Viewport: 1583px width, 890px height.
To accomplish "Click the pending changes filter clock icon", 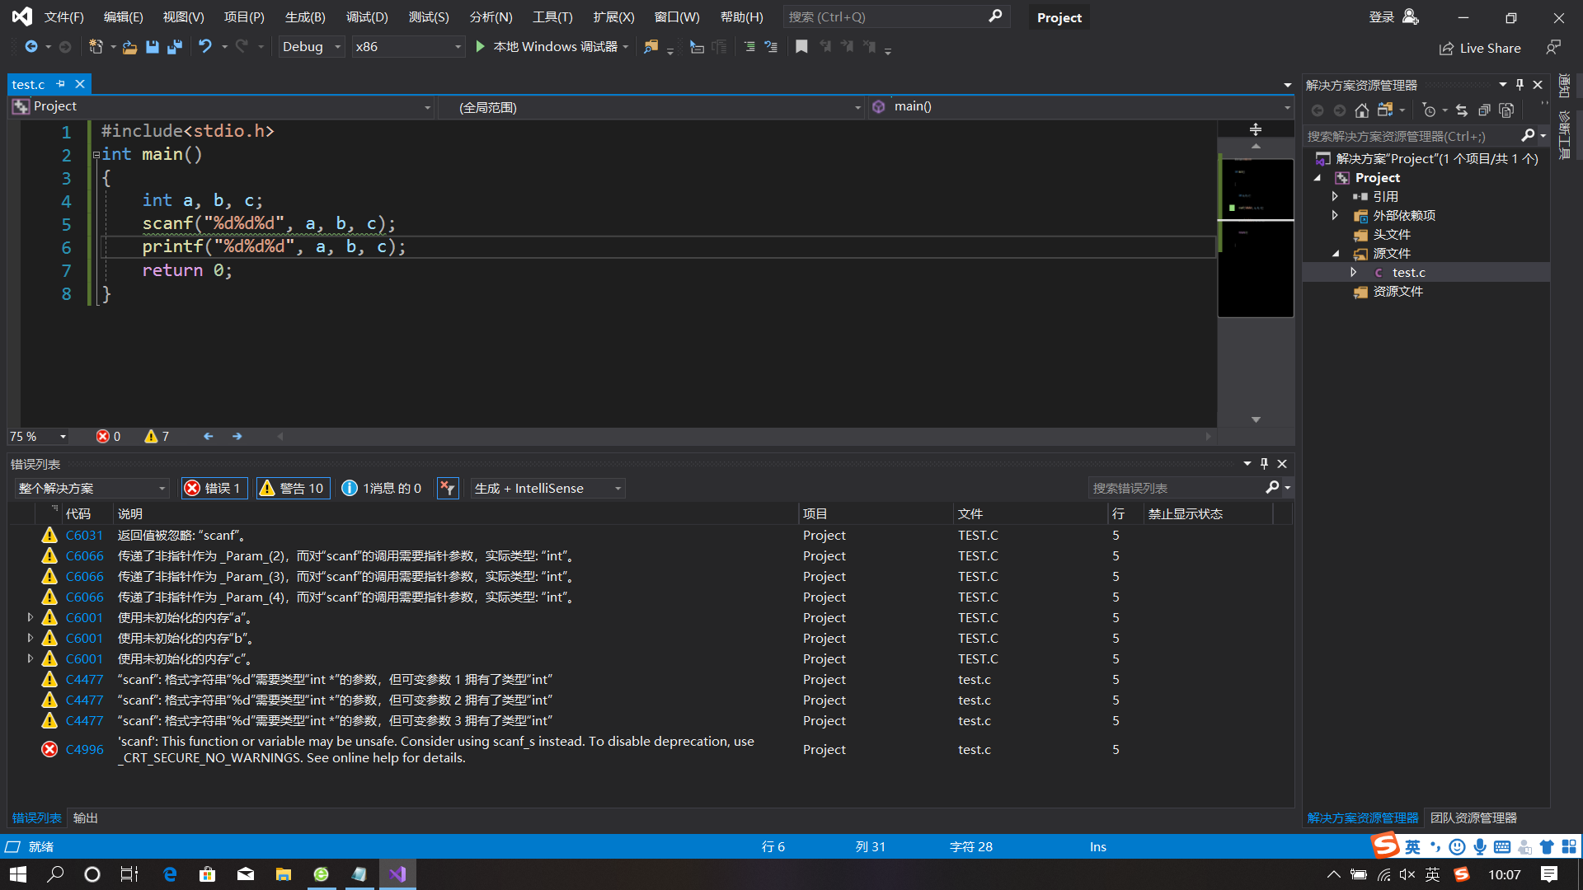I will point(1429,110).
